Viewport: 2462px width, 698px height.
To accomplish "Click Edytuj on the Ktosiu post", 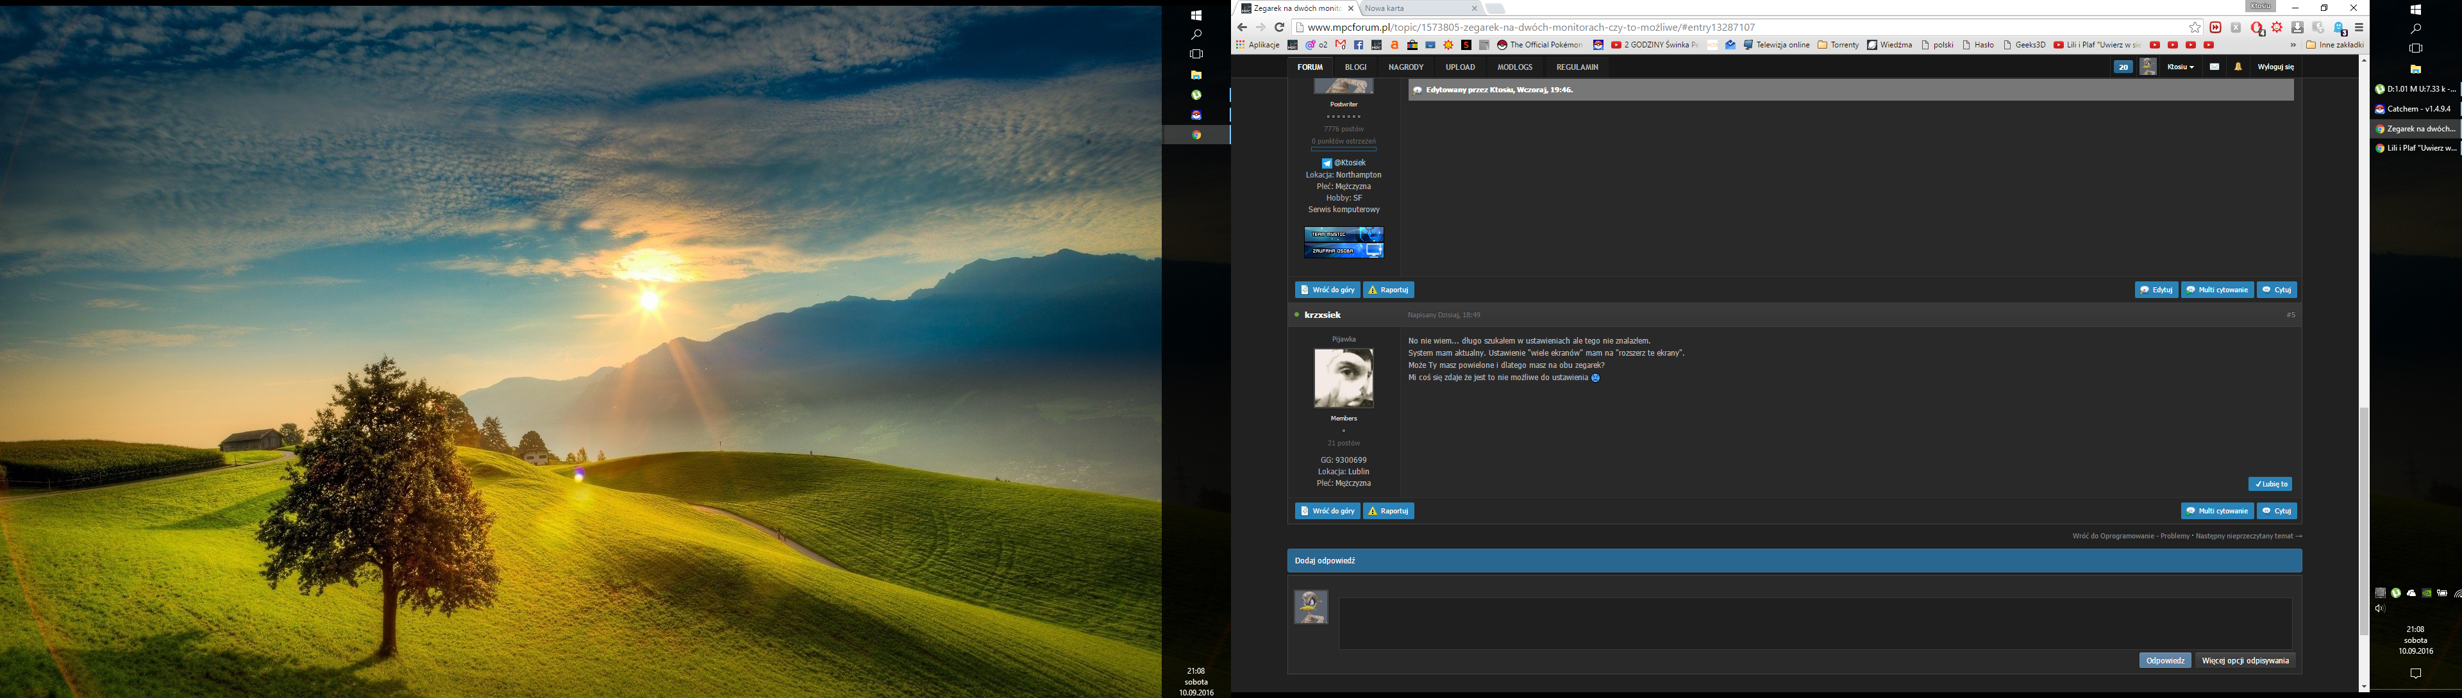I will tap(2156, 289).
